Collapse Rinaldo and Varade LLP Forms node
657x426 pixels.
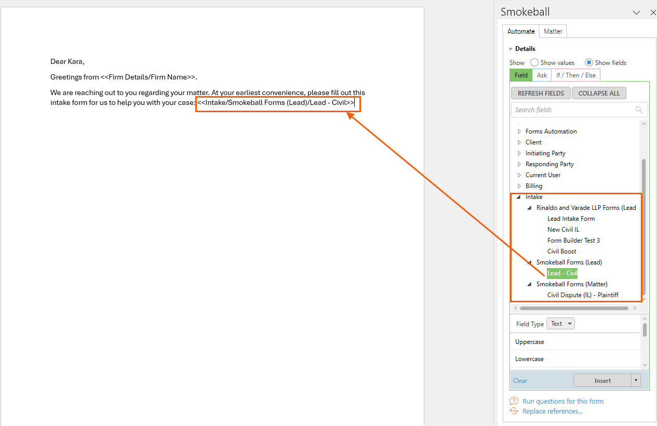point(530,208)
